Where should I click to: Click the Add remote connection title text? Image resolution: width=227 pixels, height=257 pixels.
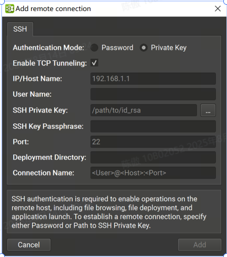53,8
